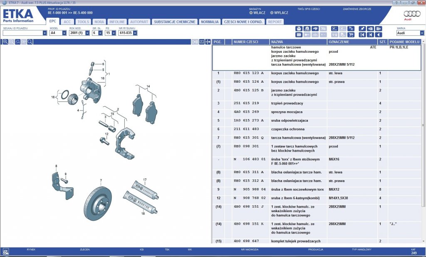Open the REPORT tab

coord(275,22)
